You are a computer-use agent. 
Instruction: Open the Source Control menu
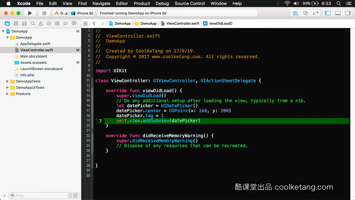(x=190, y=3)
